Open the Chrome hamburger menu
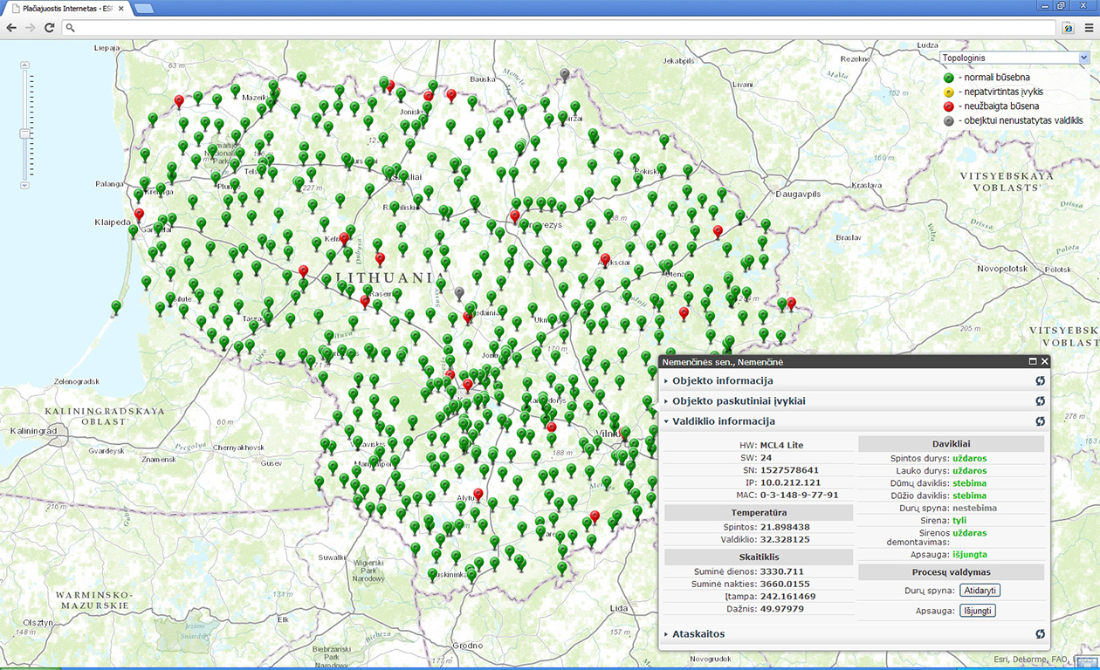The height and width of the screenshot is (670, 1100). [x=1089, y=28]
